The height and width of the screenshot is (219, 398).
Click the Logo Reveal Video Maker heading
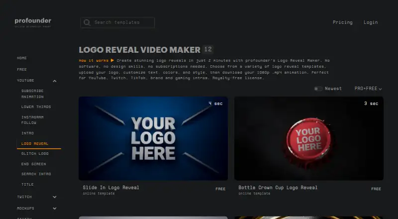click(140, 50)
